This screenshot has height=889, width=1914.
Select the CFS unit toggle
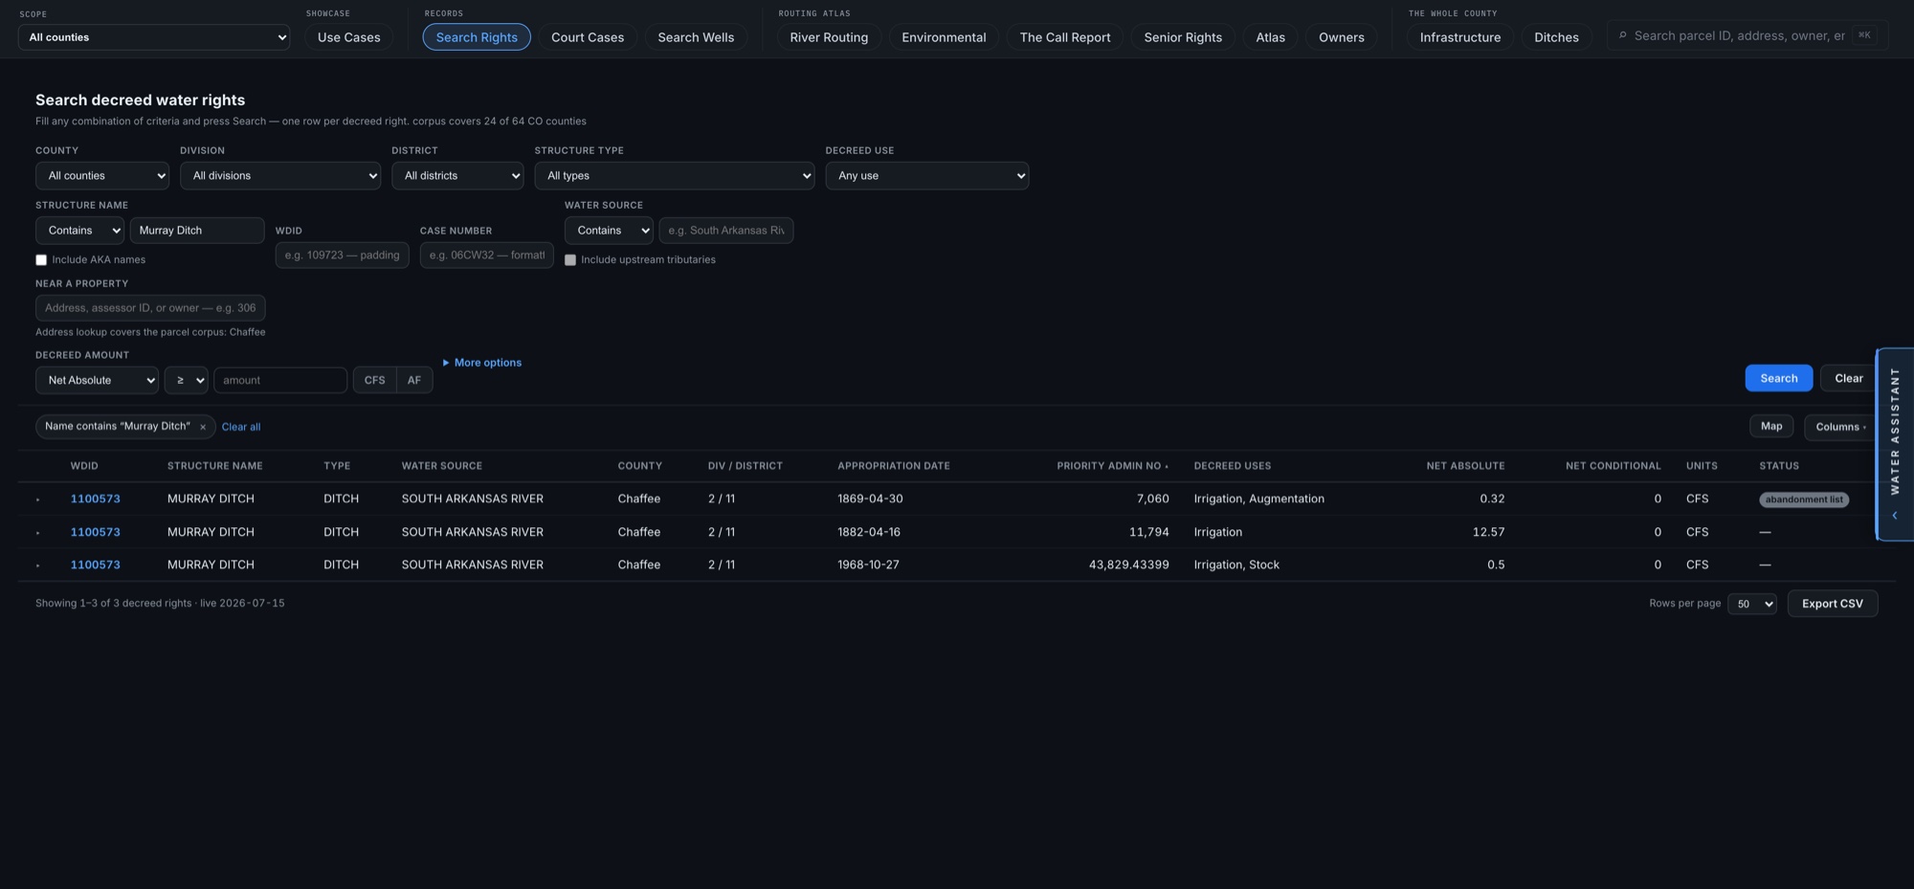point(375,380)
